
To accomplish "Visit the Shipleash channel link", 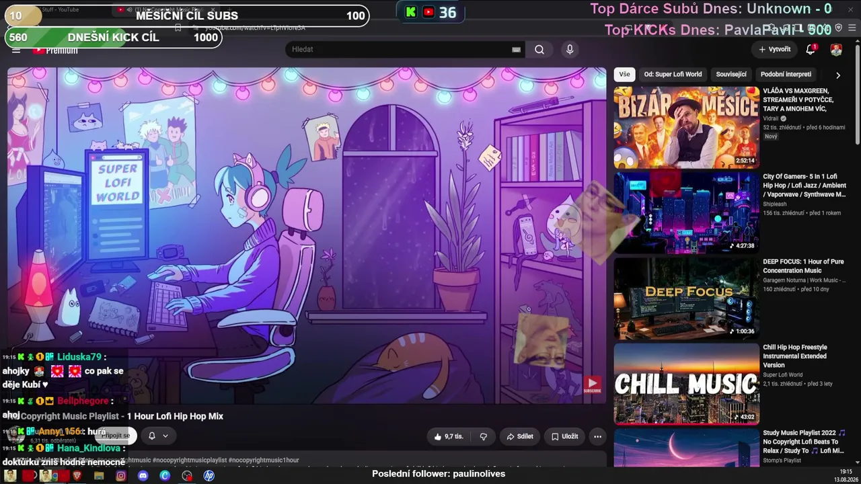I will pyautogui.click(x=774, y=204).
